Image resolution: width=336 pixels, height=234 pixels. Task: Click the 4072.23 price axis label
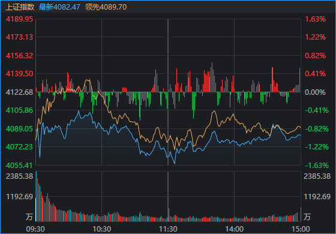point(19,147)
